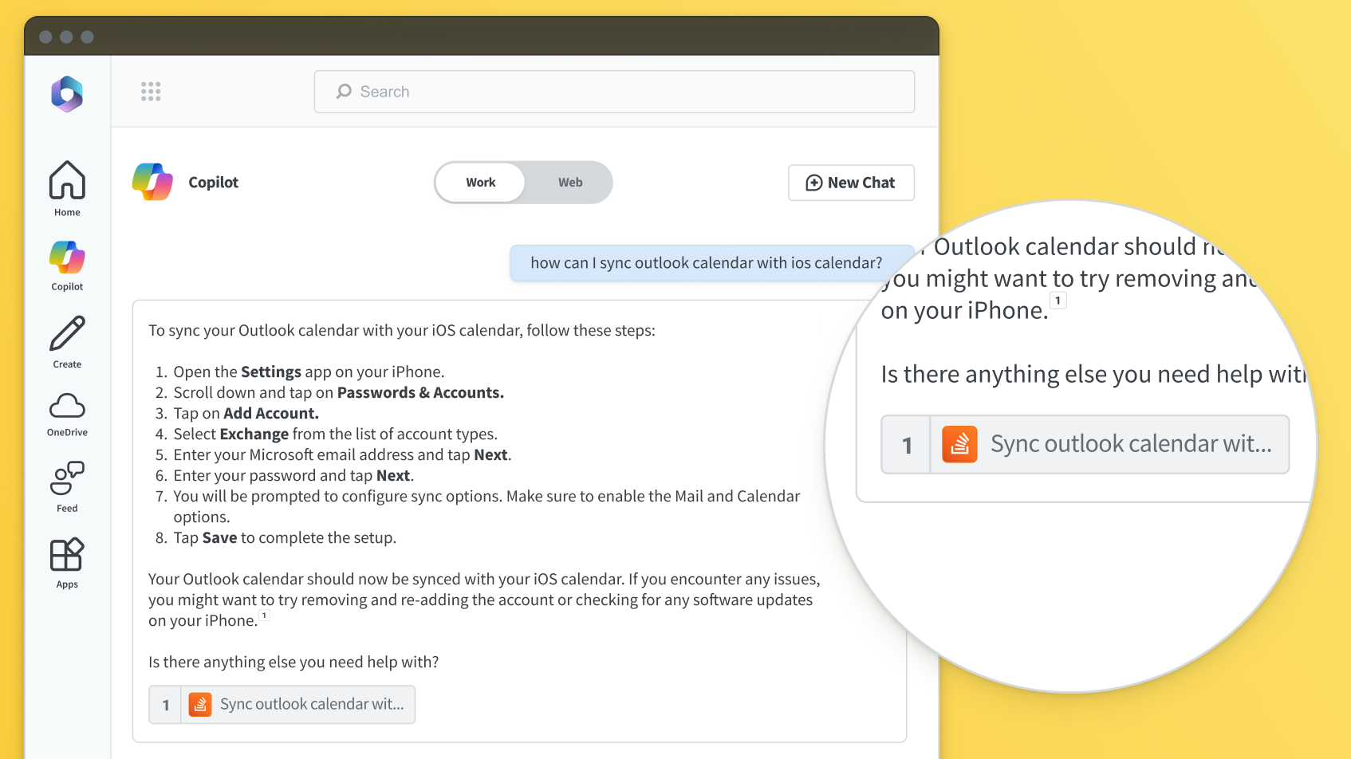Image resolution: width=1351 pixels, height=759 pixels.
Task: Click the Copilot logo beside the title
Action: tap(152, 182)
